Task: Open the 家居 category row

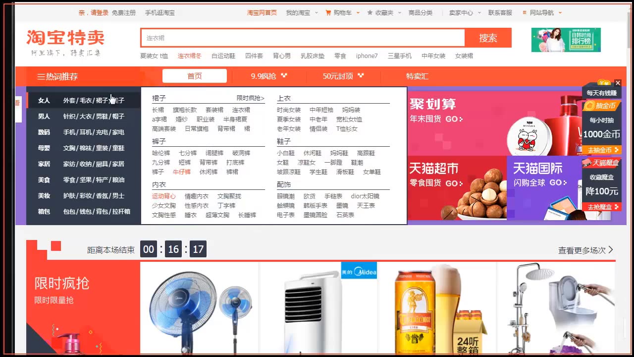Action: pyautogui.click(x=84, y=164)
